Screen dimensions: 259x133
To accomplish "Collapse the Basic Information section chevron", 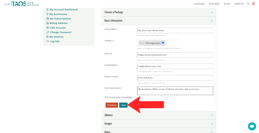I will [x=212, y=21].
